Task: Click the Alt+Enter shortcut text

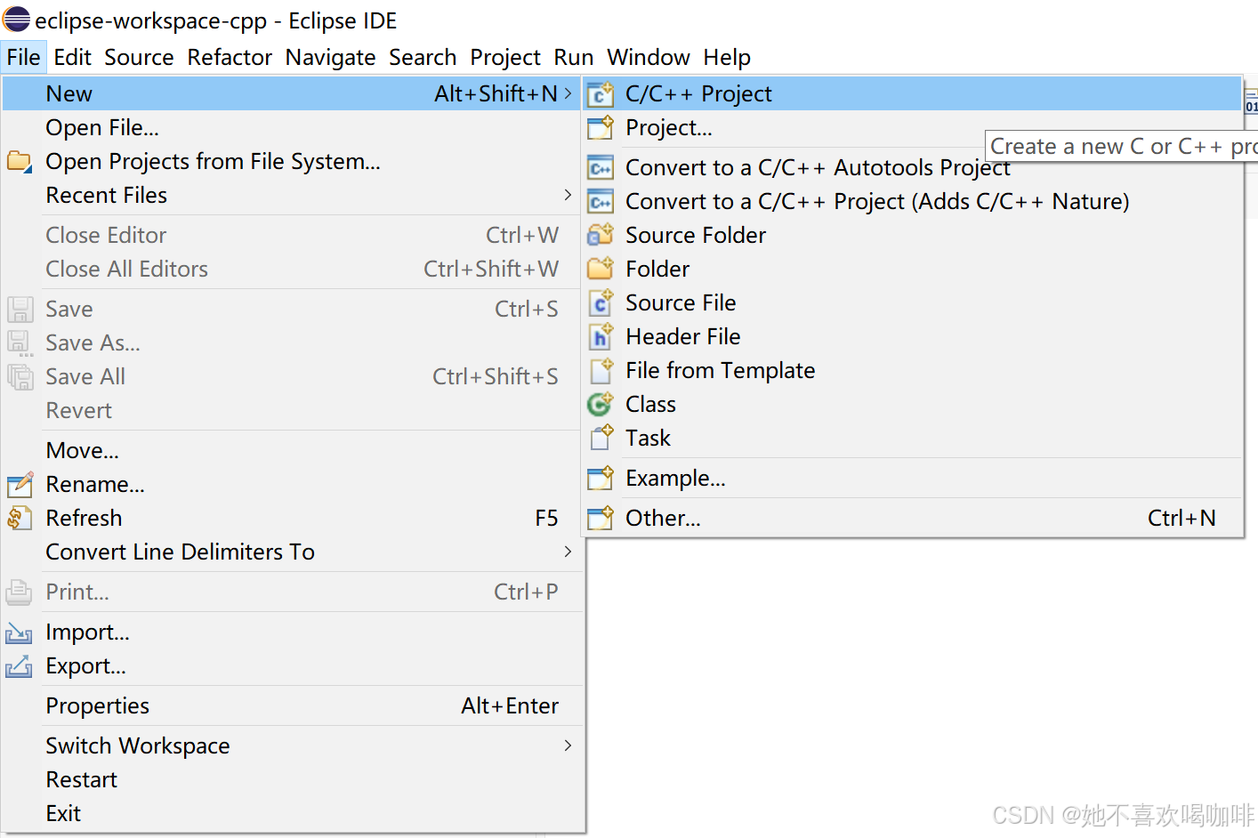Action: click(510, 705)
